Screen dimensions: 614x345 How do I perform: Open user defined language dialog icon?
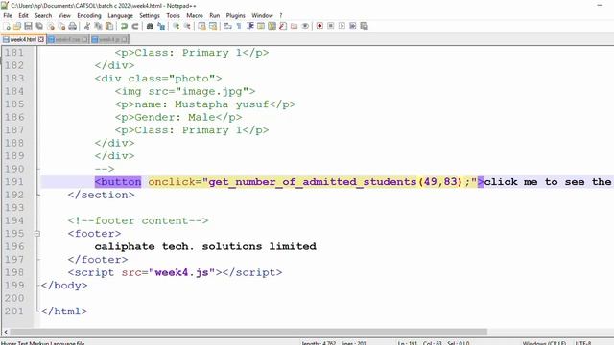pyautogui.click(x=261, y=26)
